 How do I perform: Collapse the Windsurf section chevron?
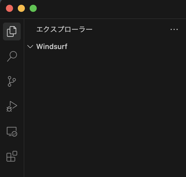tap(30, 47)
